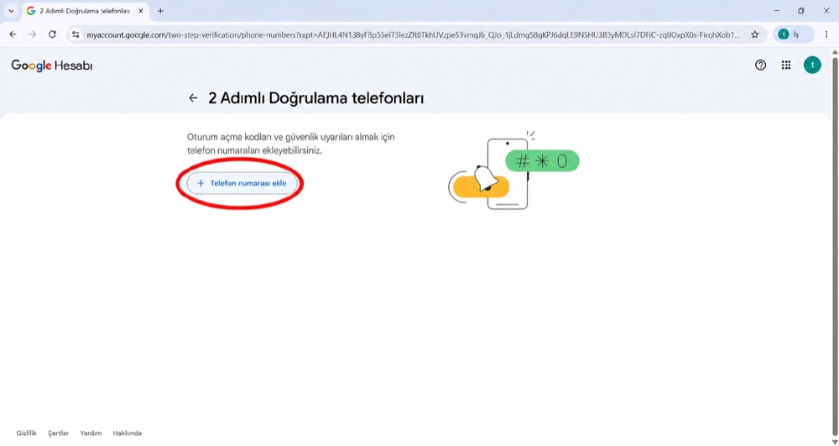Bookmark this page with the star icon
Viewport: 839px width, 446px height.
click(x=755, y=34)
